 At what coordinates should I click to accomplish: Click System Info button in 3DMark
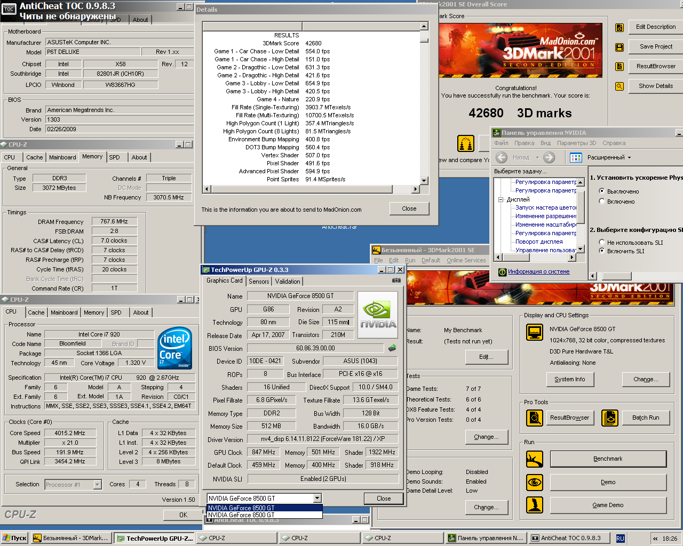[x=569, y=379]
